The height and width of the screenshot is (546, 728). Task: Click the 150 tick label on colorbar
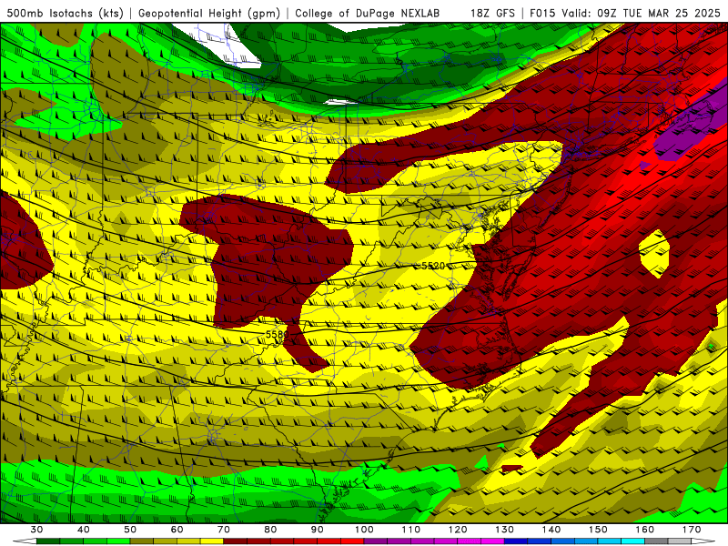[x=598, y=530]
